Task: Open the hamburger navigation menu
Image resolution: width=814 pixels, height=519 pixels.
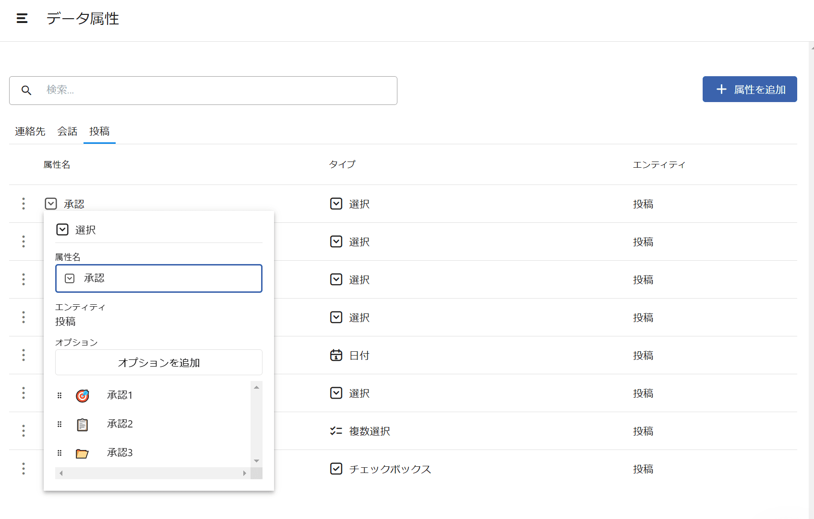Action: tap(22, 19)
